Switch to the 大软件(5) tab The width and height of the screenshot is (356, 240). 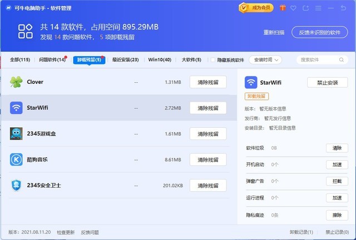click(x=191, y=59)
